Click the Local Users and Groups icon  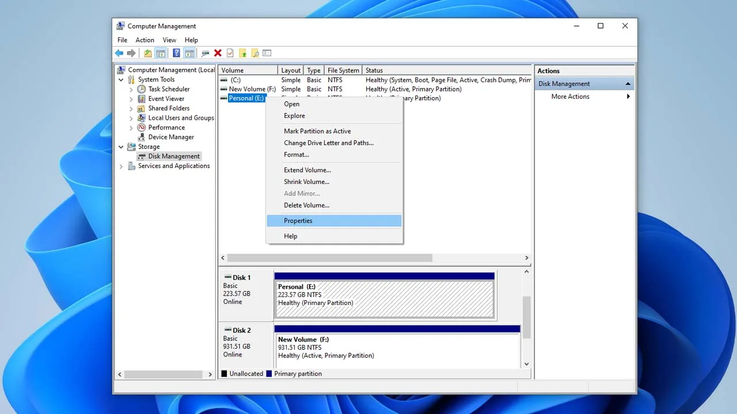[x=142, y=118]
